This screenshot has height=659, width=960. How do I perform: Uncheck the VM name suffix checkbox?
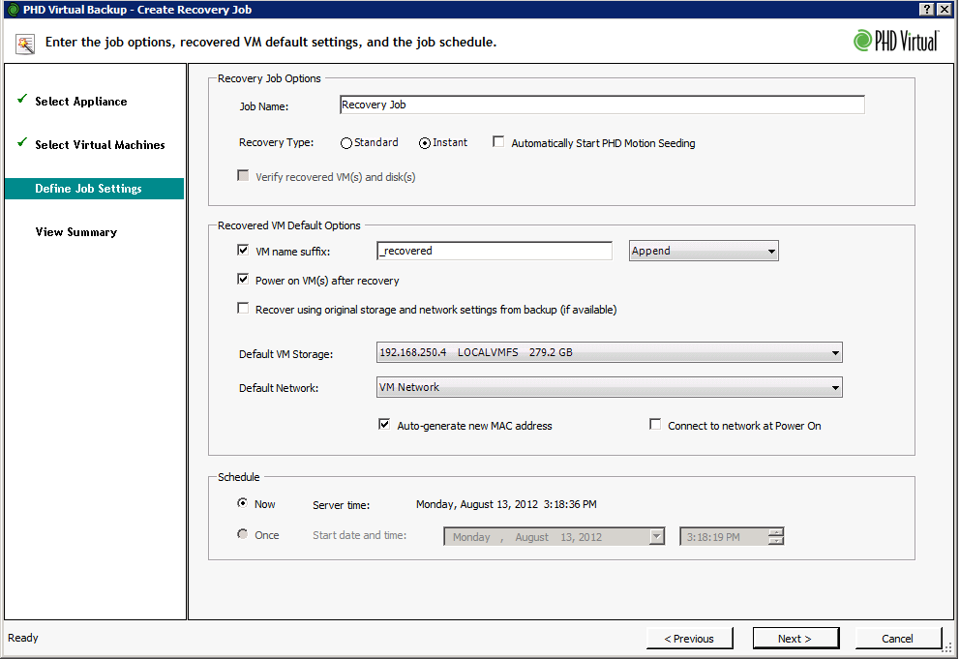(243, 250)
